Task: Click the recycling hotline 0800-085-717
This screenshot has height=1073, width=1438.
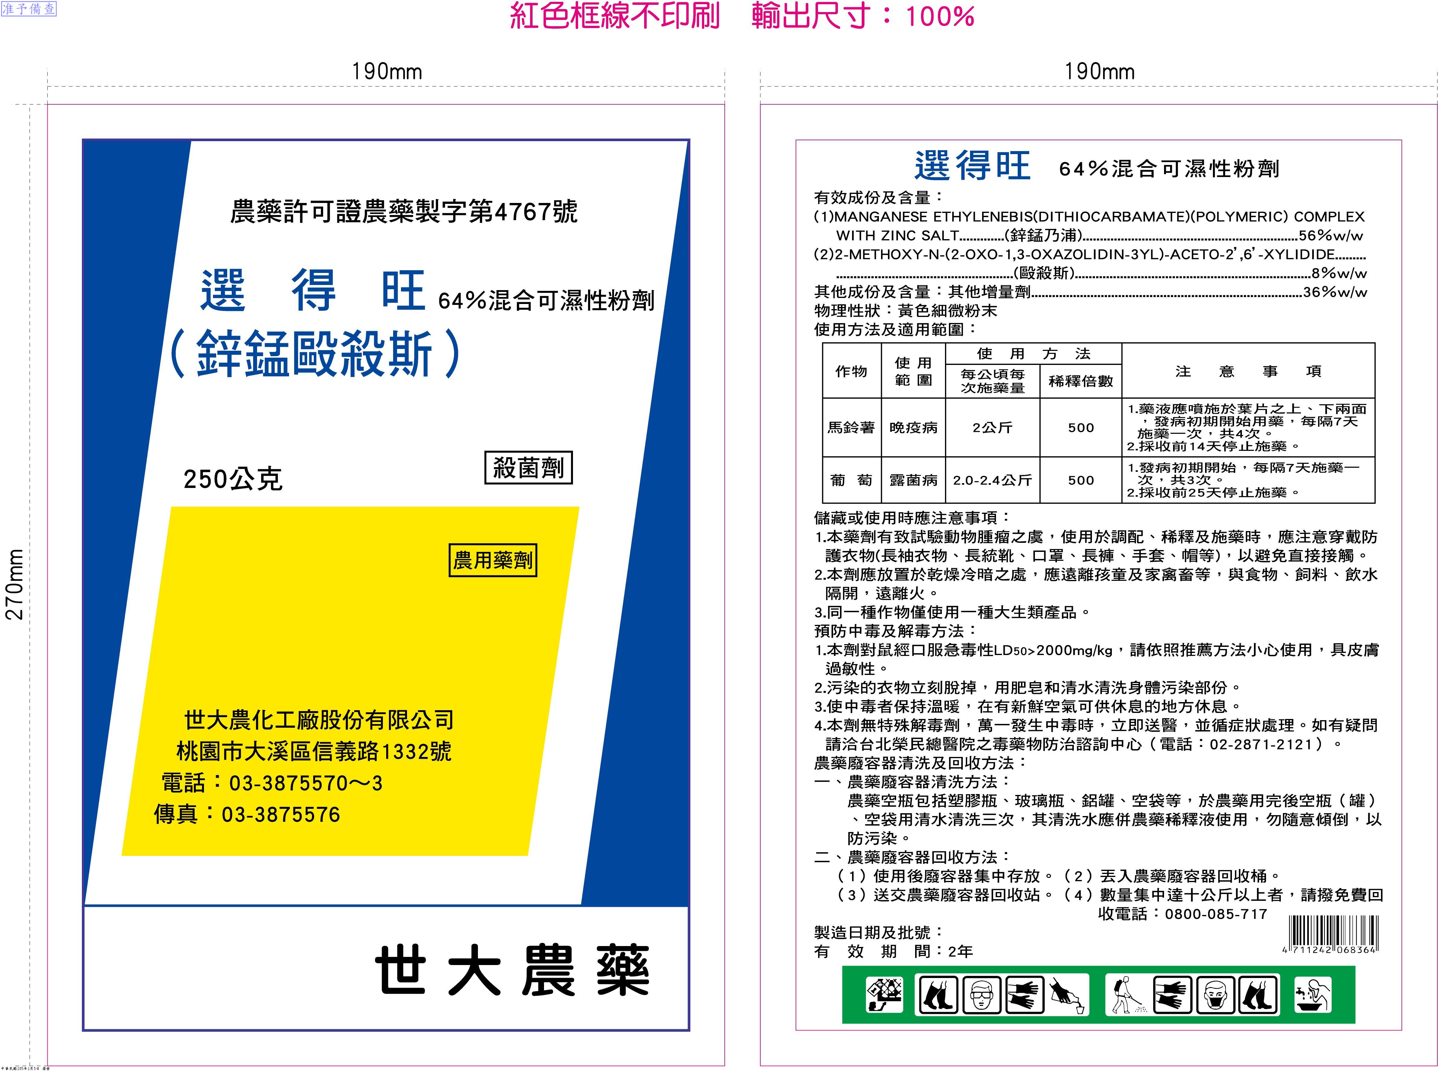Action: tap(1216, 914)
